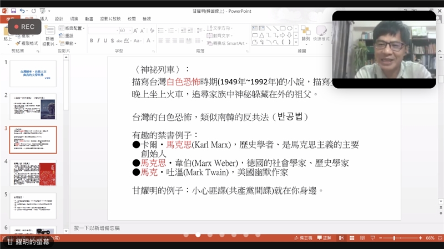Open the undo history dropdown arrow

[27, 11]
